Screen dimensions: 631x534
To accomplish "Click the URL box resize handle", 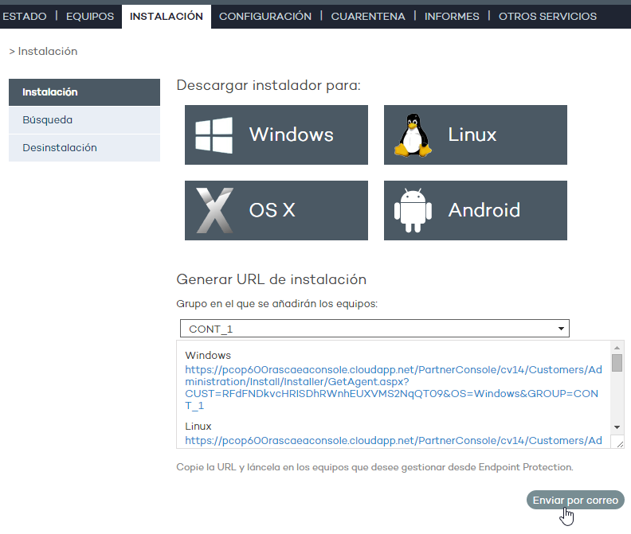I will pos(619,443).
